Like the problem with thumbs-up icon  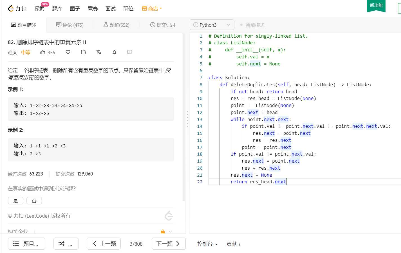click(43, 52)
